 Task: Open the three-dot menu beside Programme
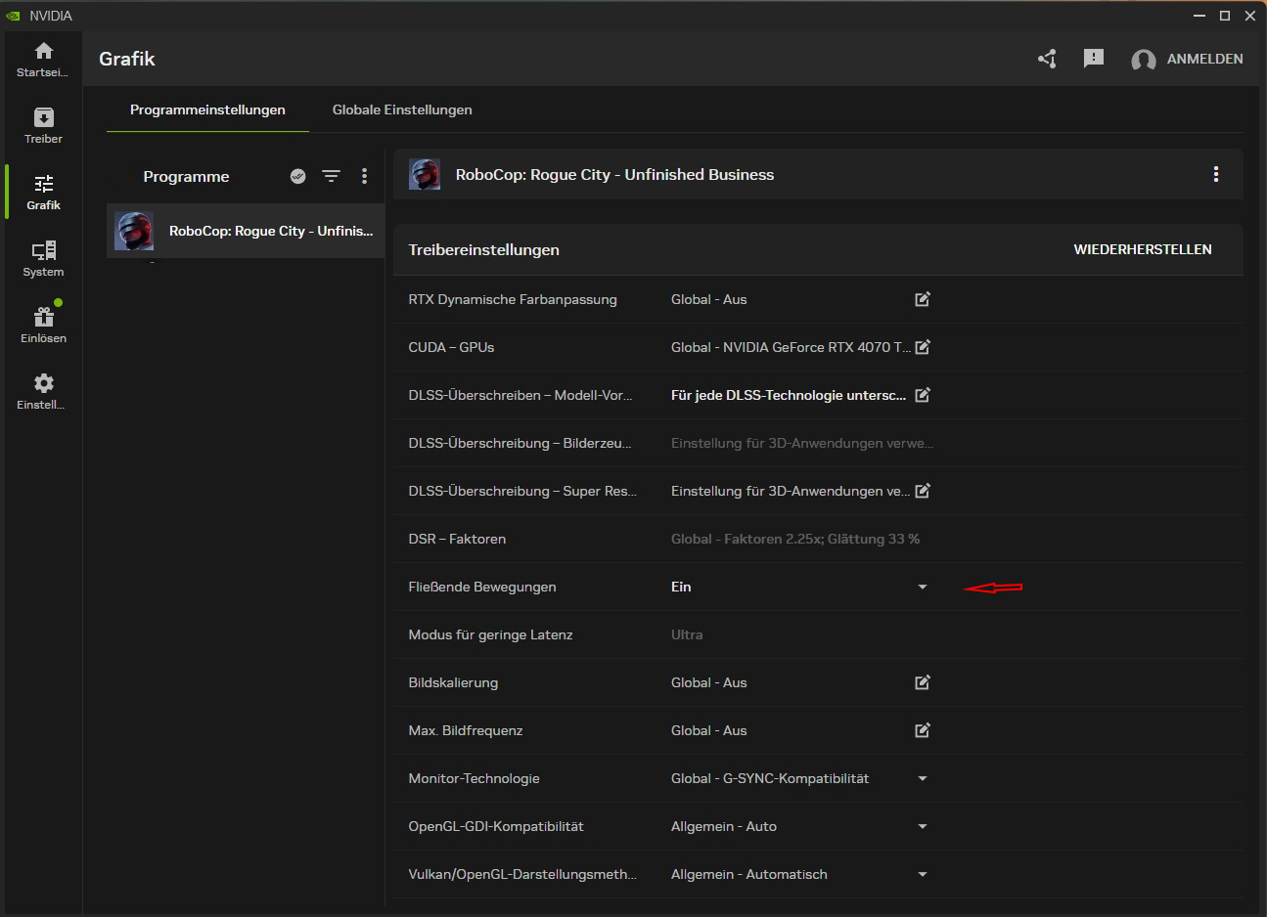point(364,176)
